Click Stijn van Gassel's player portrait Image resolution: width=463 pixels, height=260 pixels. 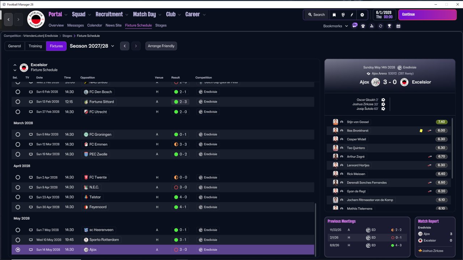[335, 122]
